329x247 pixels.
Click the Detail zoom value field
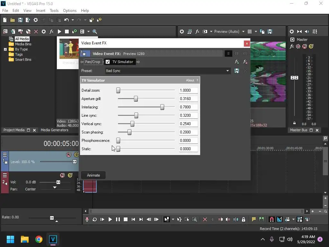[188, 90]
